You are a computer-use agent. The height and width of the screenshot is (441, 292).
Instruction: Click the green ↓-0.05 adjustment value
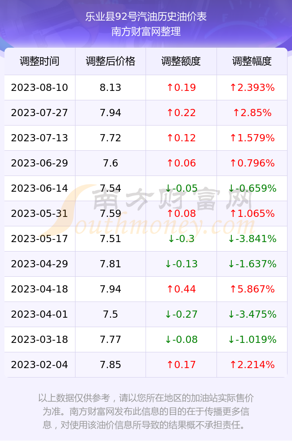point(181,188)
